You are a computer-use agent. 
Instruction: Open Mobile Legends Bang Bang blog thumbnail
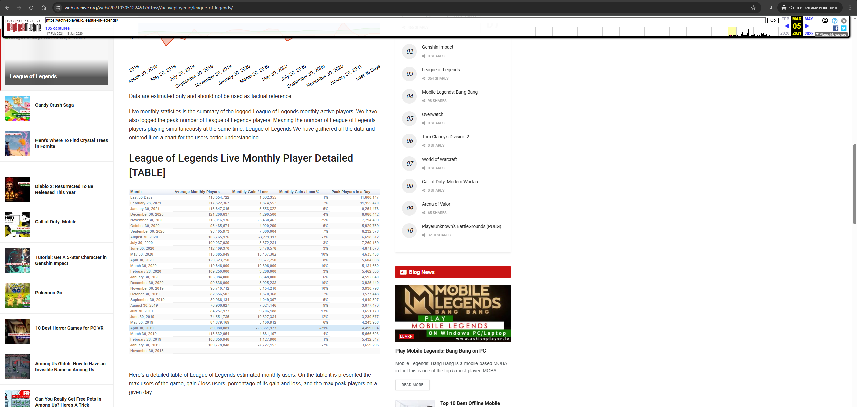point(453,313)
